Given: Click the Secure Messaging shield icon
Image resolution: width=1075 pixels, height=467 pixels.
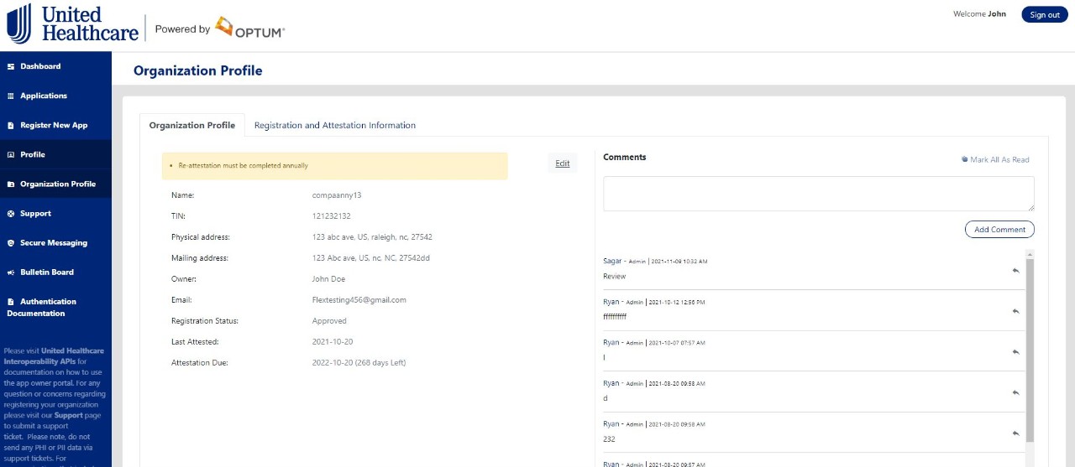Looking at the screenshot, I should click(x=11, y=243).
